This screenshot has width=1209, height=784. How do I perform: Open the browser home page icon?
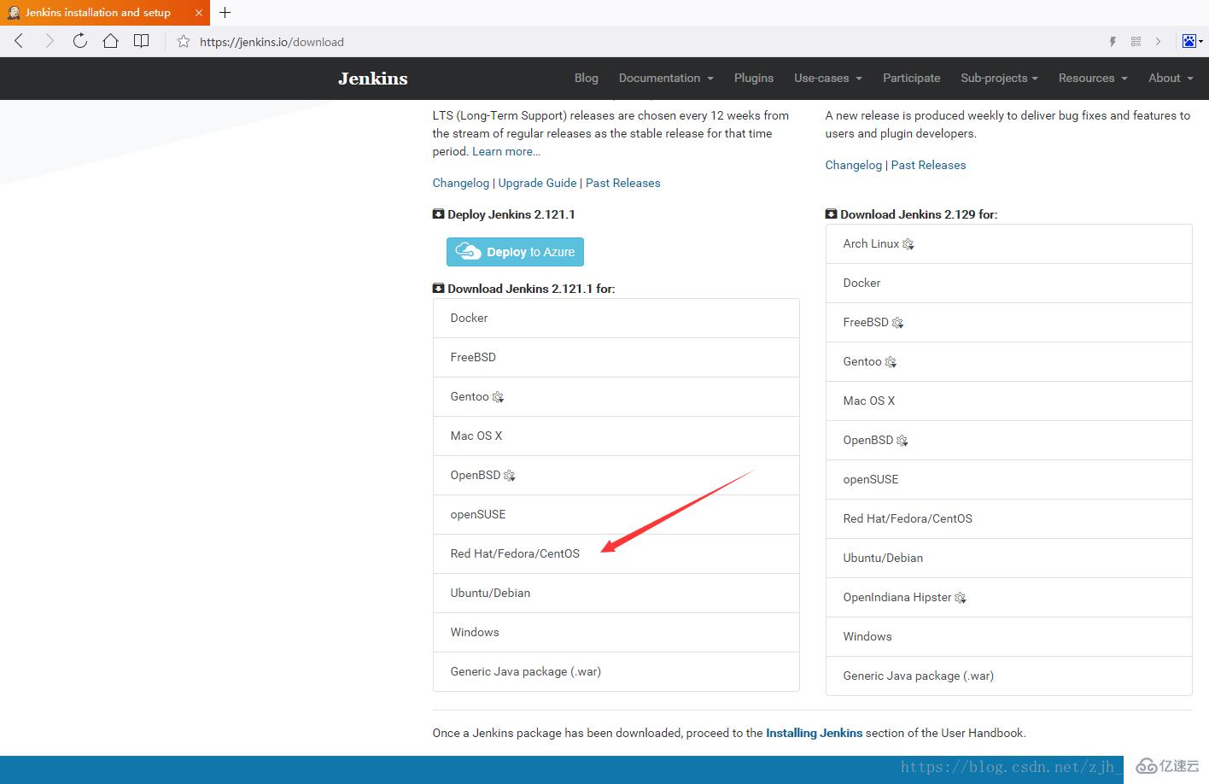[x=110, y=41]
